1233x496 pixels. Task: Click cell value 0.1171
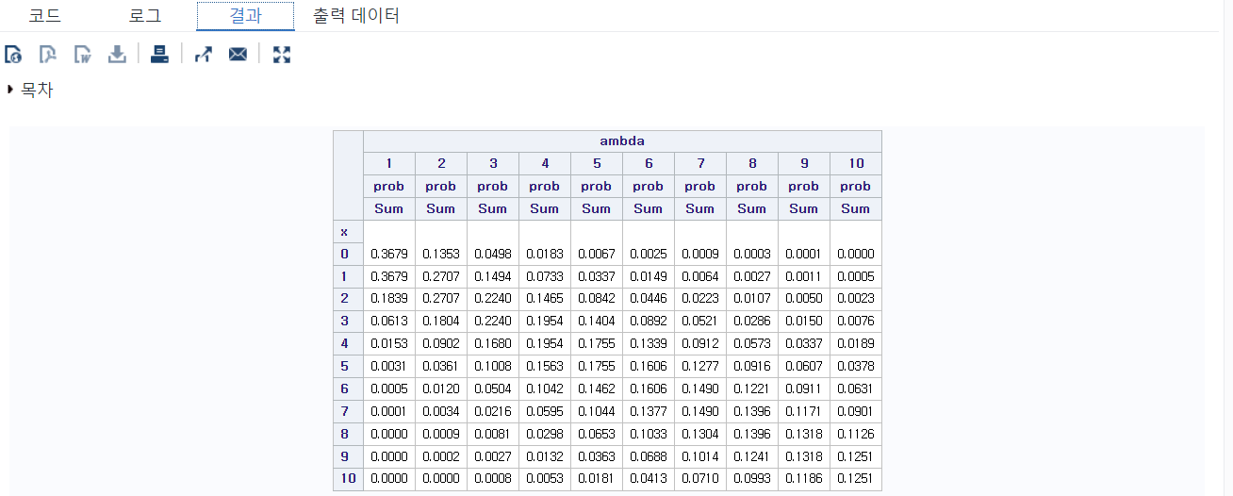point(803,411)
